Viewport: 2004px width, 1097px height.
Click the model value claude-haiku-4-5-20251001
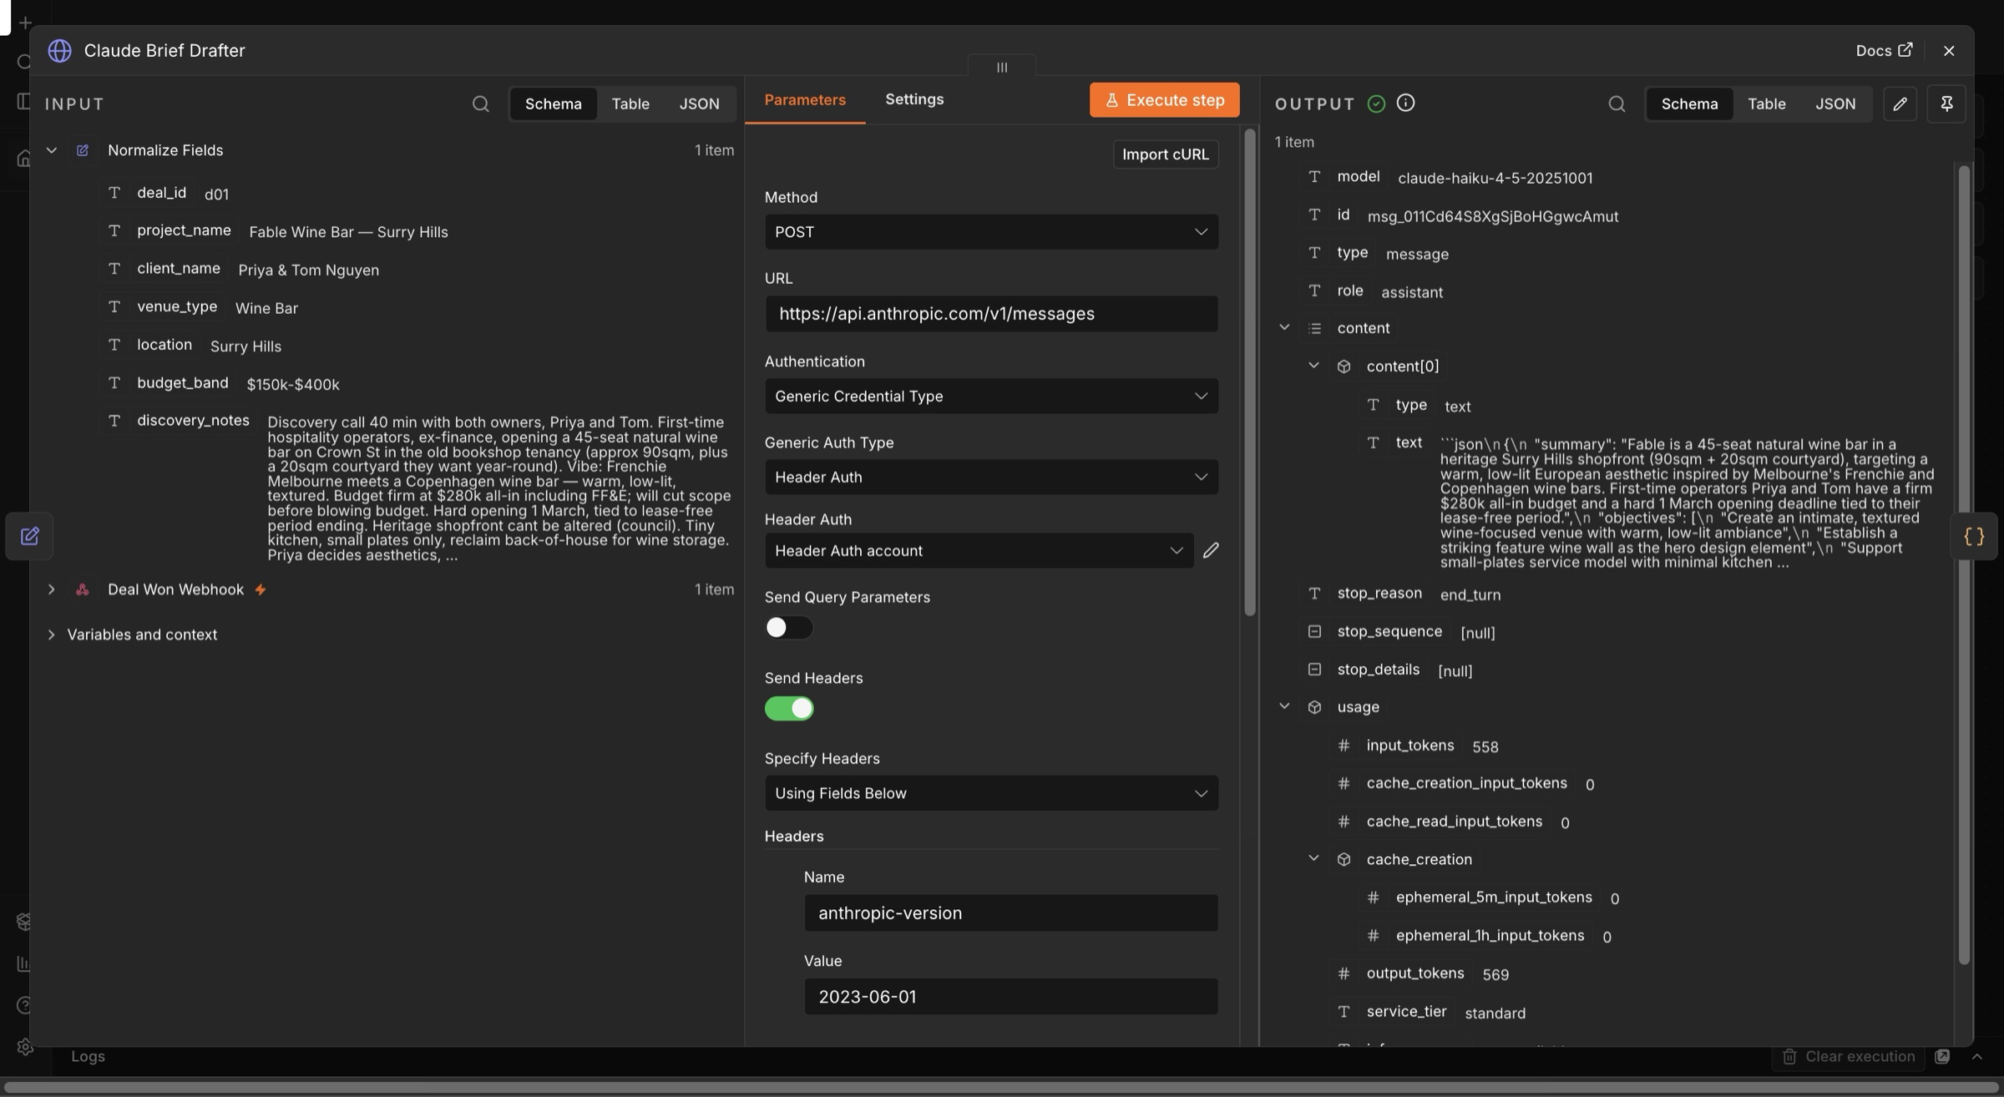coord(1495,178)
